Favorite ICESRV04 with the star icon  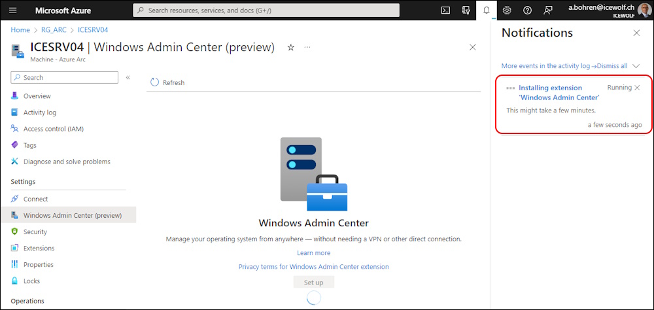(x=291, y=48)
